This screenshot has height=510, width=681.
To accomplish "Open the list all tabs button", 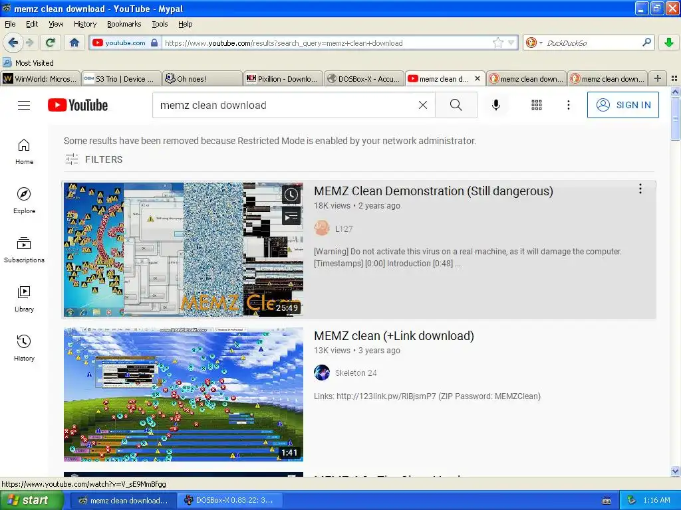I will pos(674,78).
